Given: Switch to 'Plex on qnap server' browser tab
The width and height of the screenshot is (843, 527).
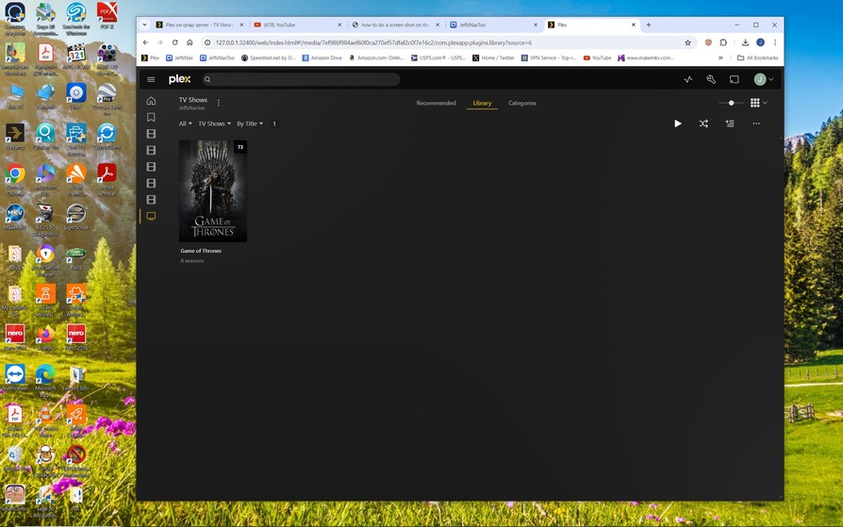Looking at the screenshot, I should [x=199, y=25].
